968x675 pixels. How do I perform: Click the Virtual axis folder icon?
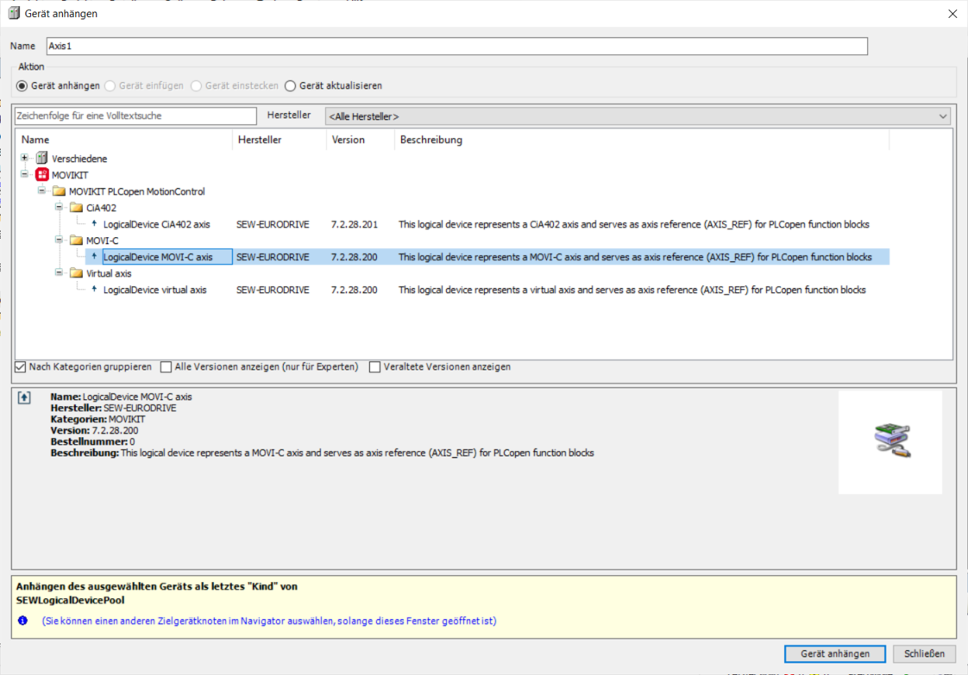pos(76,273)
